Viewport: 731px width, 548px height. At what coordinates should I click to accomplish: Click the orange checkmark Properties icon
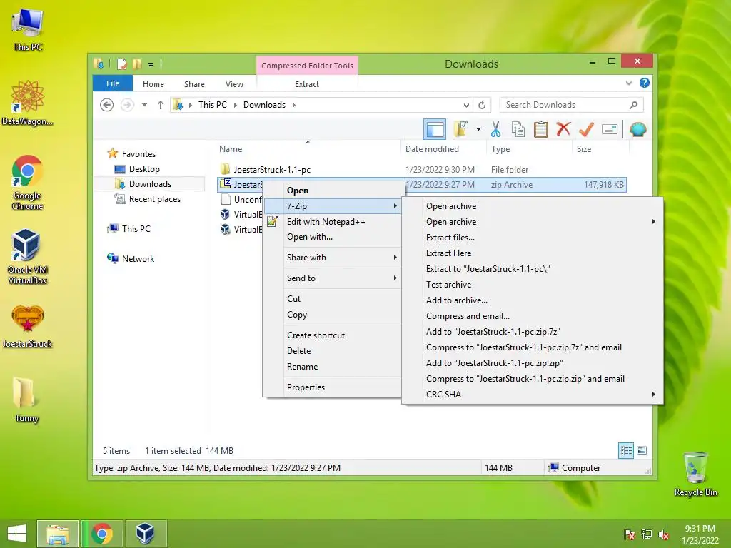click(x=586, y=129)
